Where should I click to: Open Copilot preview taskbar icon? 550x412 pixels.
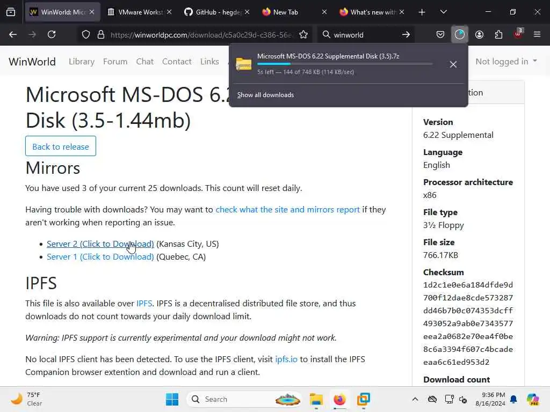pos(533,399)
